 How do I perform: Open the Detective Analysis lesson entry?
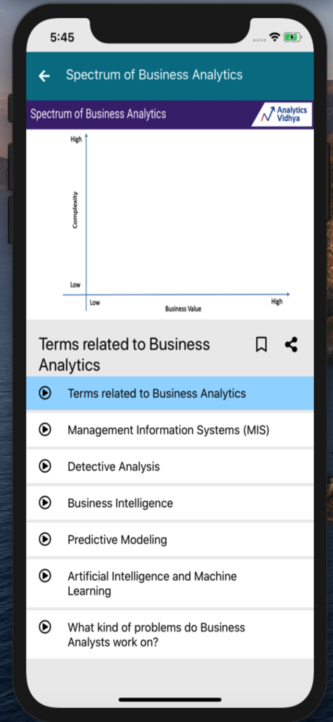[x=112, y=466]
